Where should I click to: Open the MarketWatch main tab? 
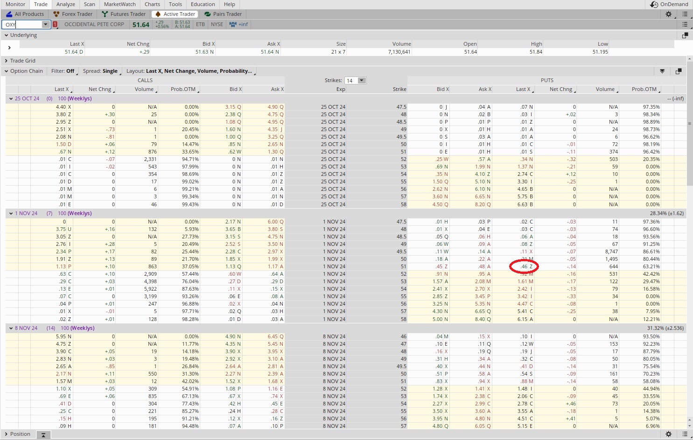pyautogui.click(x=120, y=4)
